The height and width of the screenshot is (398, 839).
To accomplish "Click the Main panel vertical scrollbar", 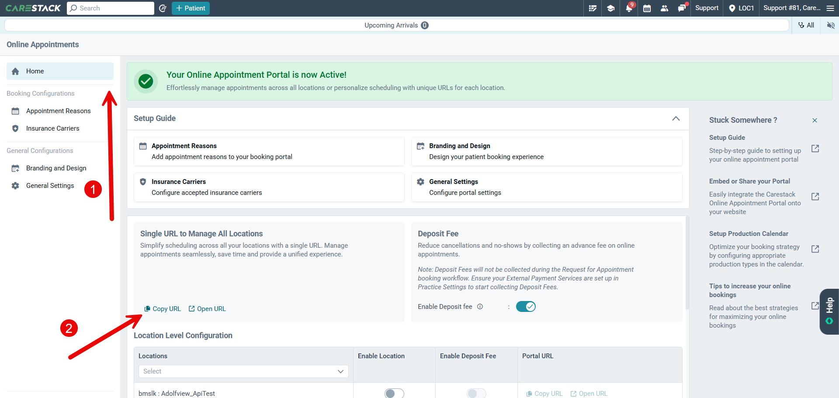I will [x=687, y=262].
